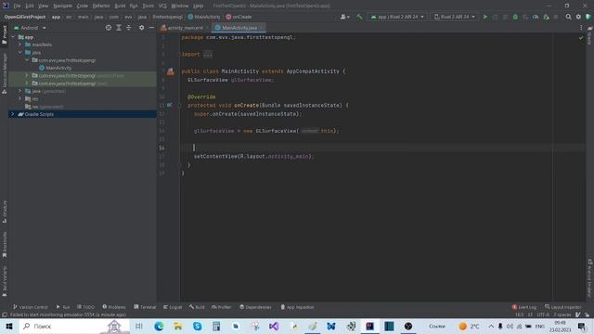Toggle the Event Log tool window
The image size is (594, 334).
[524, 307]
